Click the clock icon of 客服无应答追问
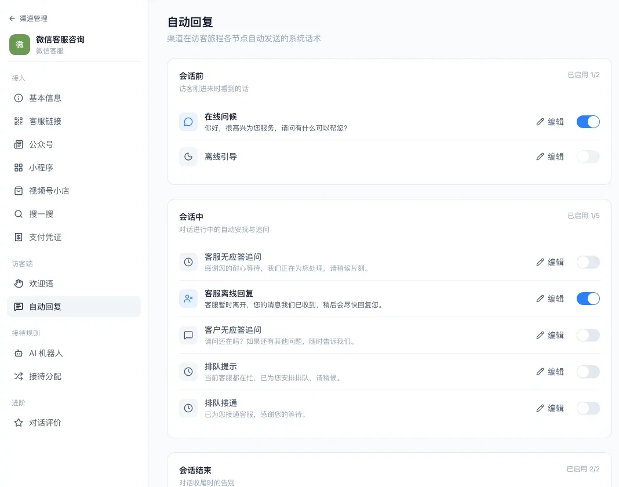Image resolution: width=619 pixels, height=487 pixels. pyautogui.click(x=188, y=262)
